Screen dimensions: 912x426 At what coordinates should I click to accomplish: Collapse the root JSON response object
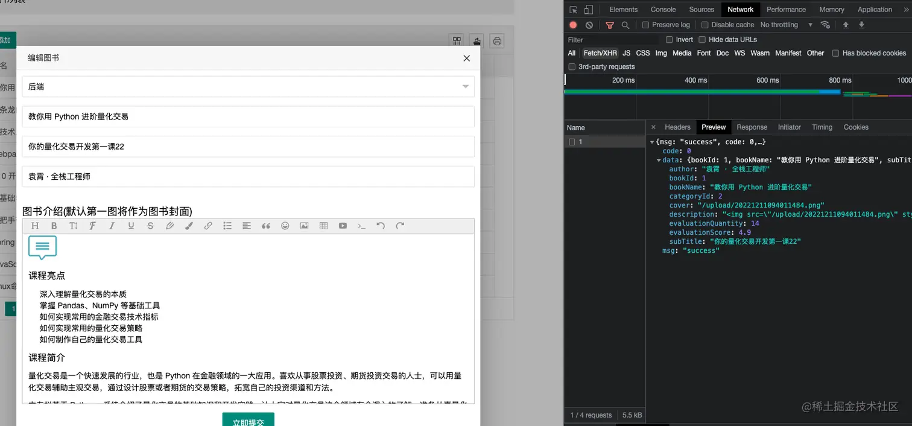point(651,142)
